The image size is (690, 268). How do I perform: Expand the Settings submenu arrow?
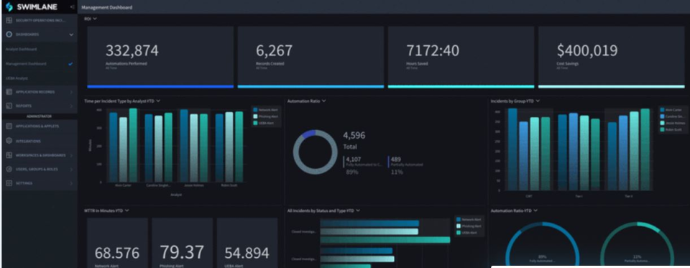pos(71,183)
